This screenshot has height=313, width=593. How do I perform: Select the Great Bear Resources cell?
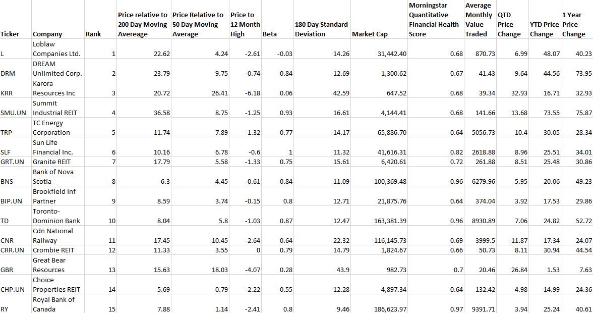(x=49, y=265)
